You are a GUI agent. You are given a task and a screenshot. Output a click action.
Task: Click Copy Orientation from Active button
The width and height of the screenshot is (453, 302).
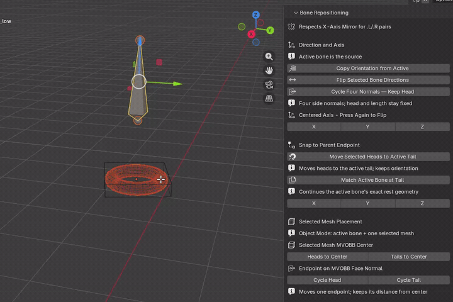pos(368,68)
